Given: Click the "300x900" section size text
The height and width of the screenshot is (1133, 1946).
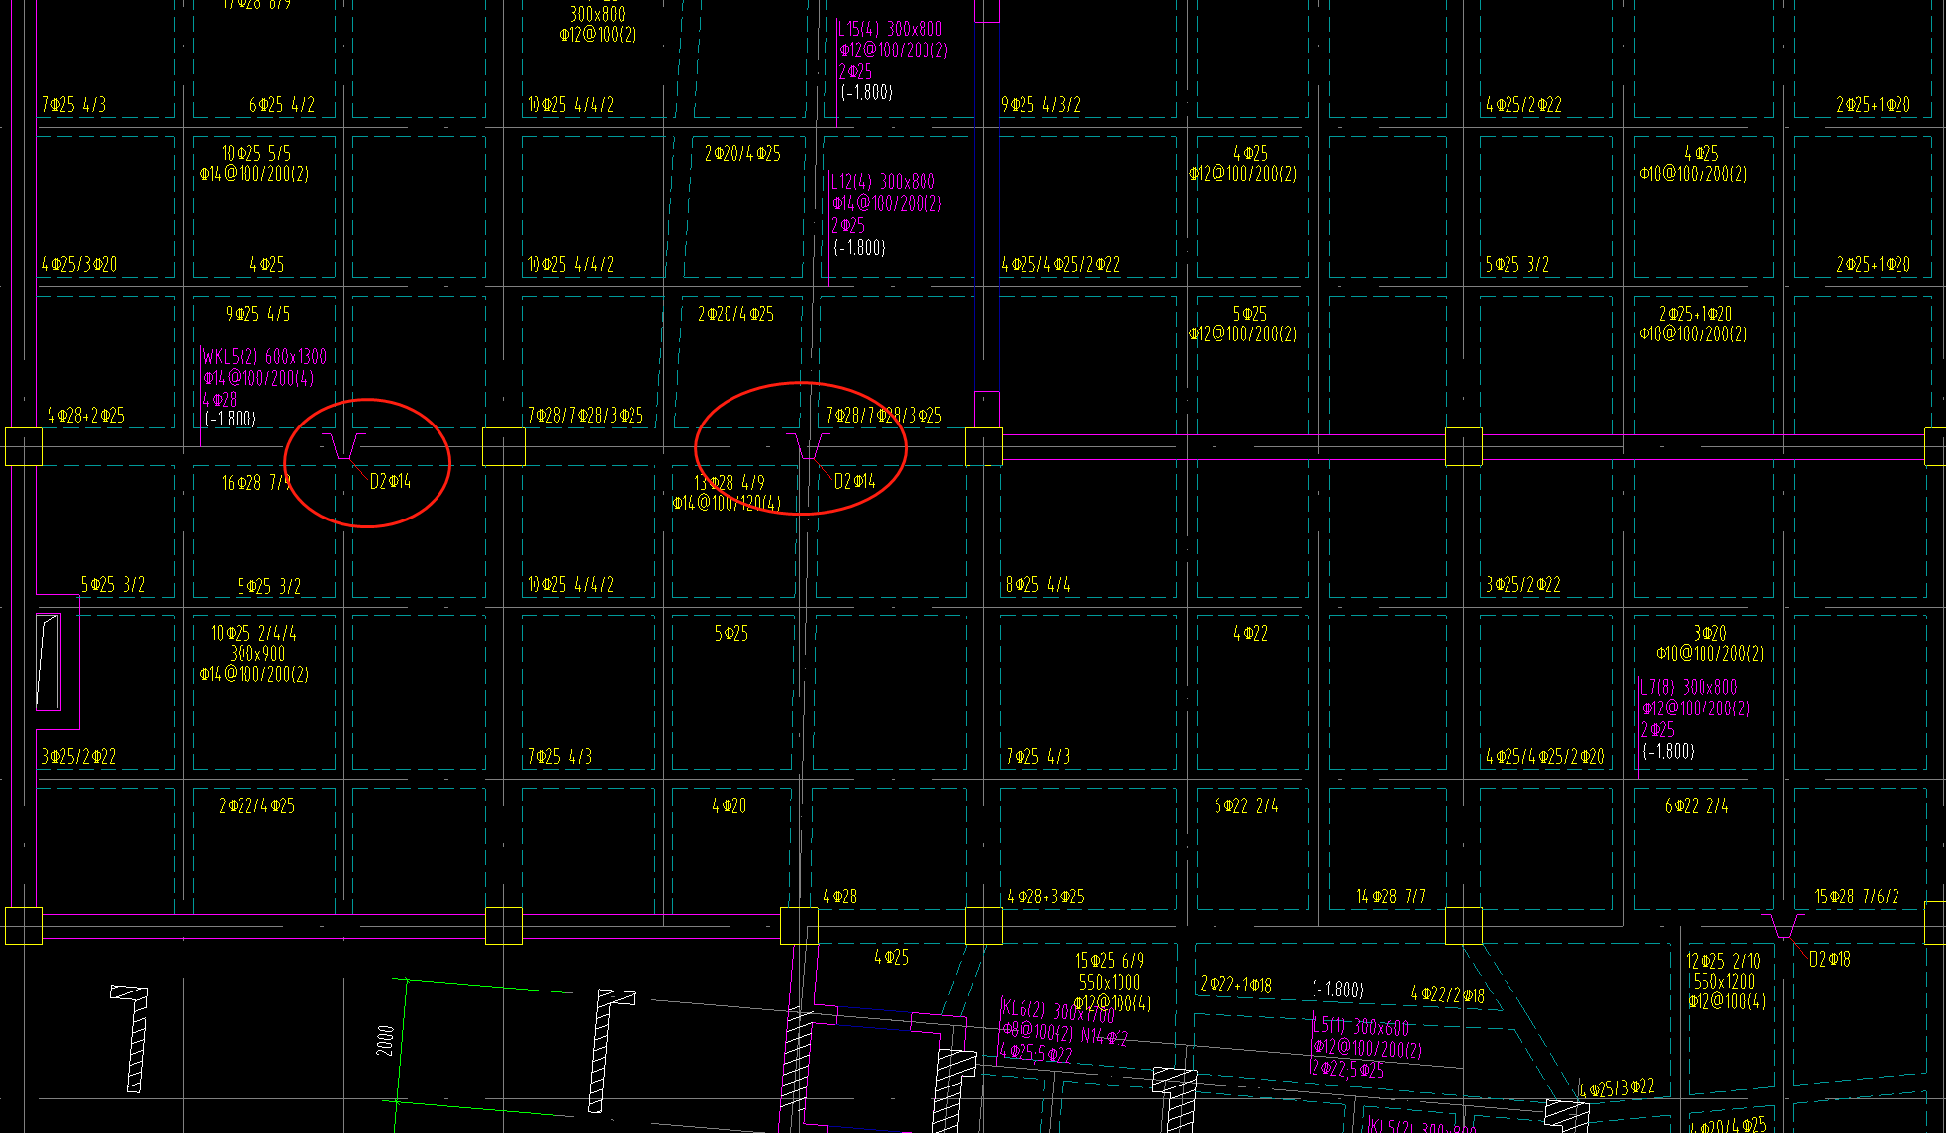Looking at the screenshot, I should (257, 654).
